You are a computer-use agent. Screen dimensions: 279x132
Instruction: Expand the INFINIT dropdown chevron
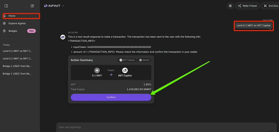pos(63,6)
